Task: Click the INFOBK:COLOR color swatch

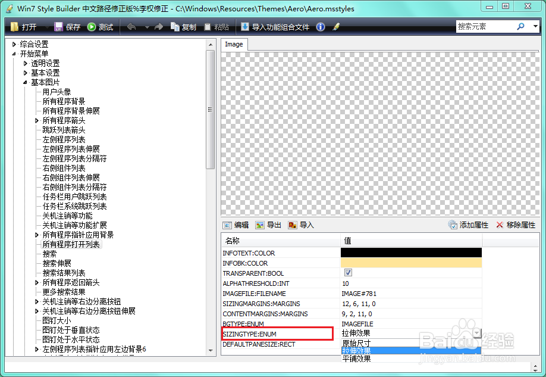Action: (x=411, y=263)
